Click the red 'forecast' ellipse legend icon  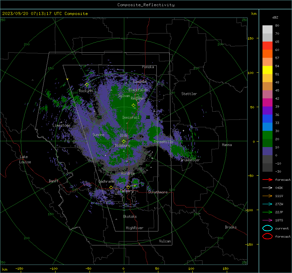[267, 236]
